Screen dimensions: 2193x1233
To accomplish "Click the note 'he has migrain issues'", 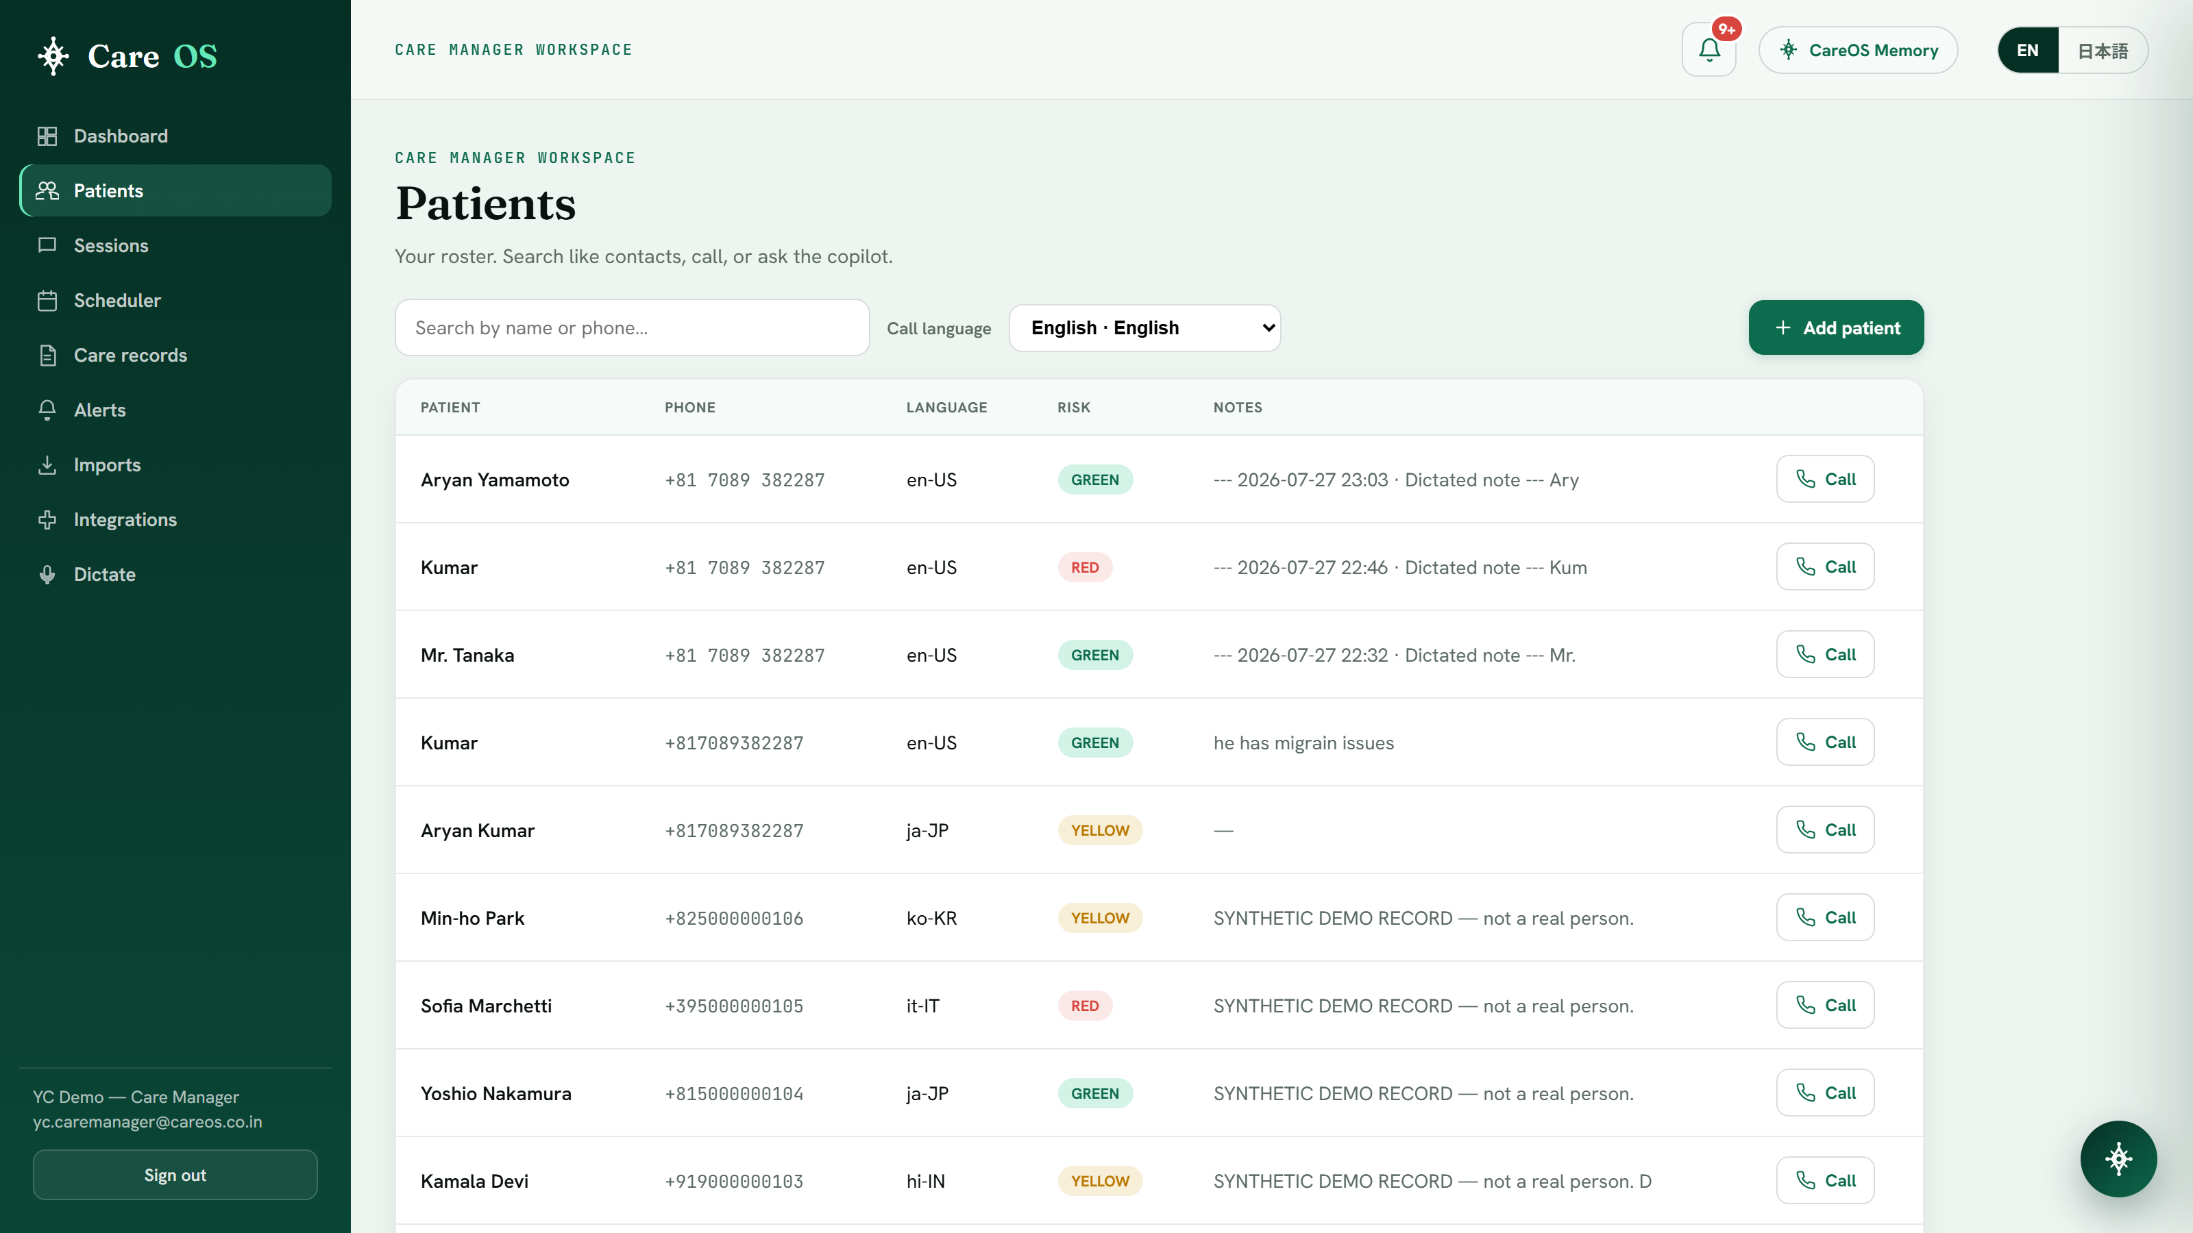I will point(1303,743).
